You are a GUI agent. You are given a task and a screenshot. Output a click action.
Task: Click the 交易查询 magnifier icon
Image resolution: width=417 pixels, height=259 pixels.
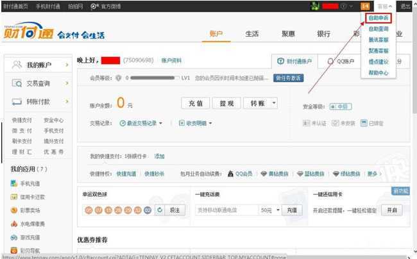tap(17, 83)
